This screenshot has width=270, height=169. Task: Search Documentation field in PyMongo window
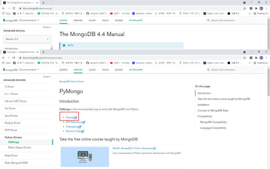coord(234,70)
